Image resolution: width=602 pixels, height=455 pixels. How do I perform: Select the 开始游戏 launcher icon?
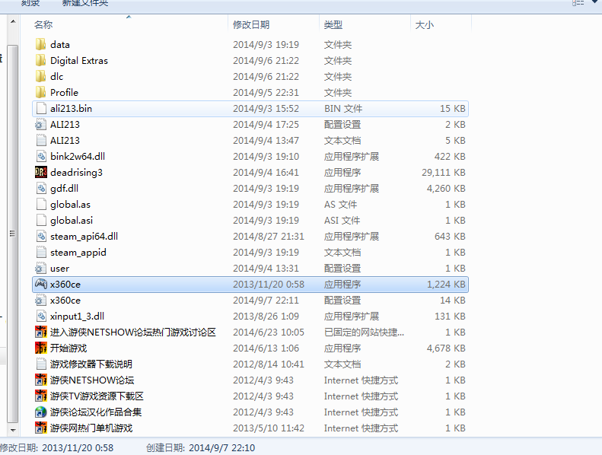[x=40, y=348]
